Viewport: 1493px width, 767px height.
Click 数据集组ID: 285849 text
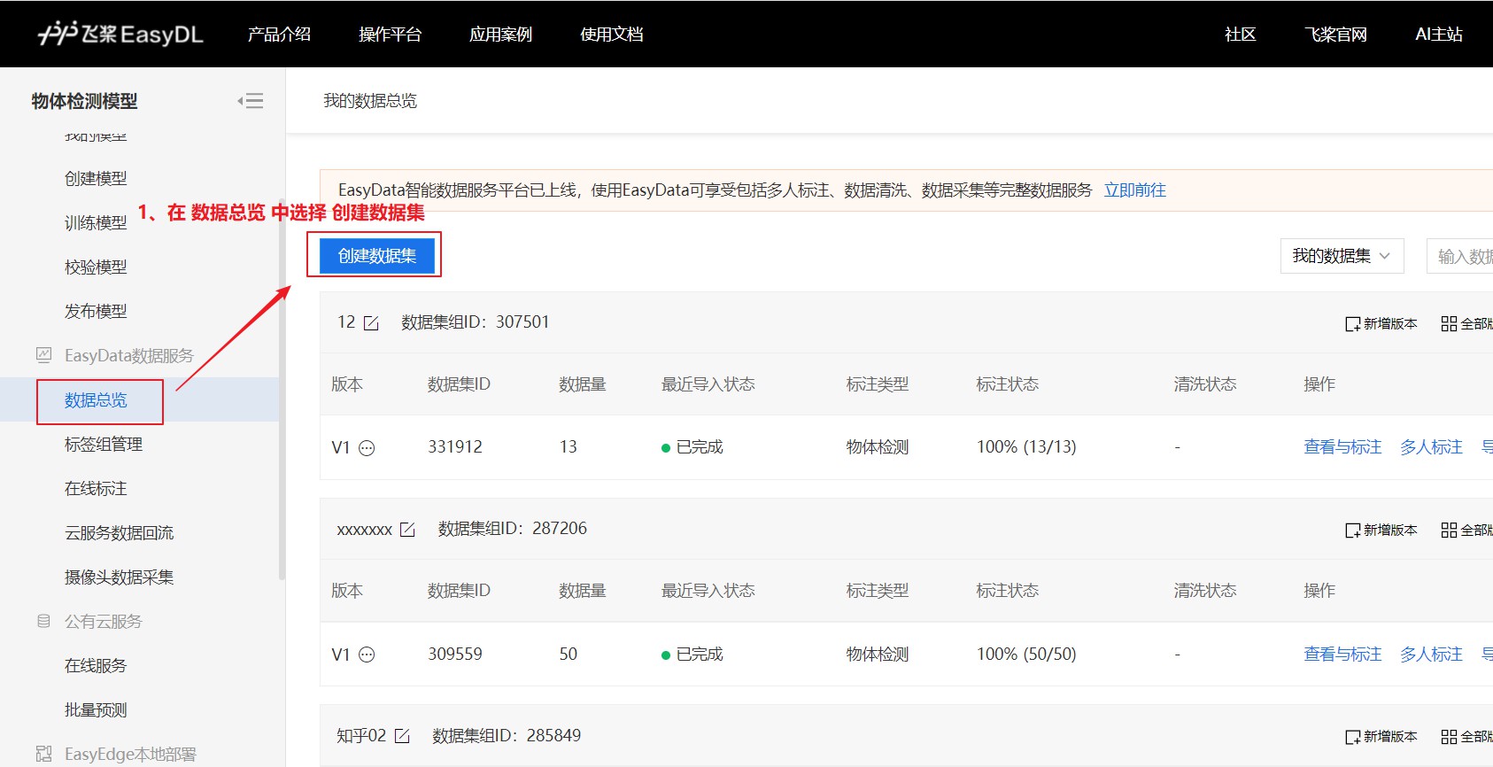click(507, 736)
